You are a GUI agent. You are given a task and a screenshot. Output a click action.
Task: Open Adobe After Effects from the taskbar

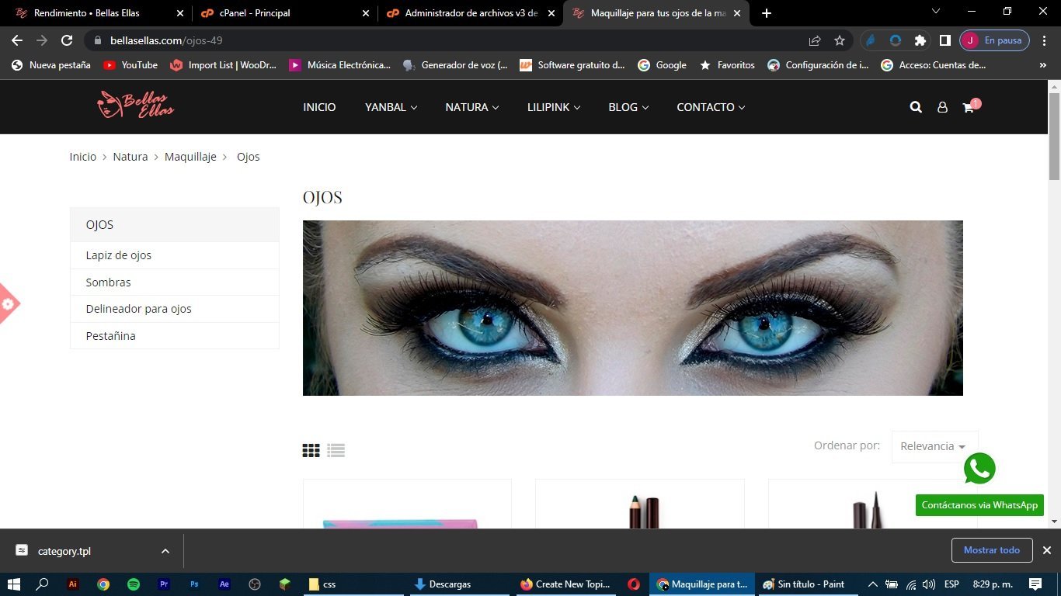coord(224,584)
